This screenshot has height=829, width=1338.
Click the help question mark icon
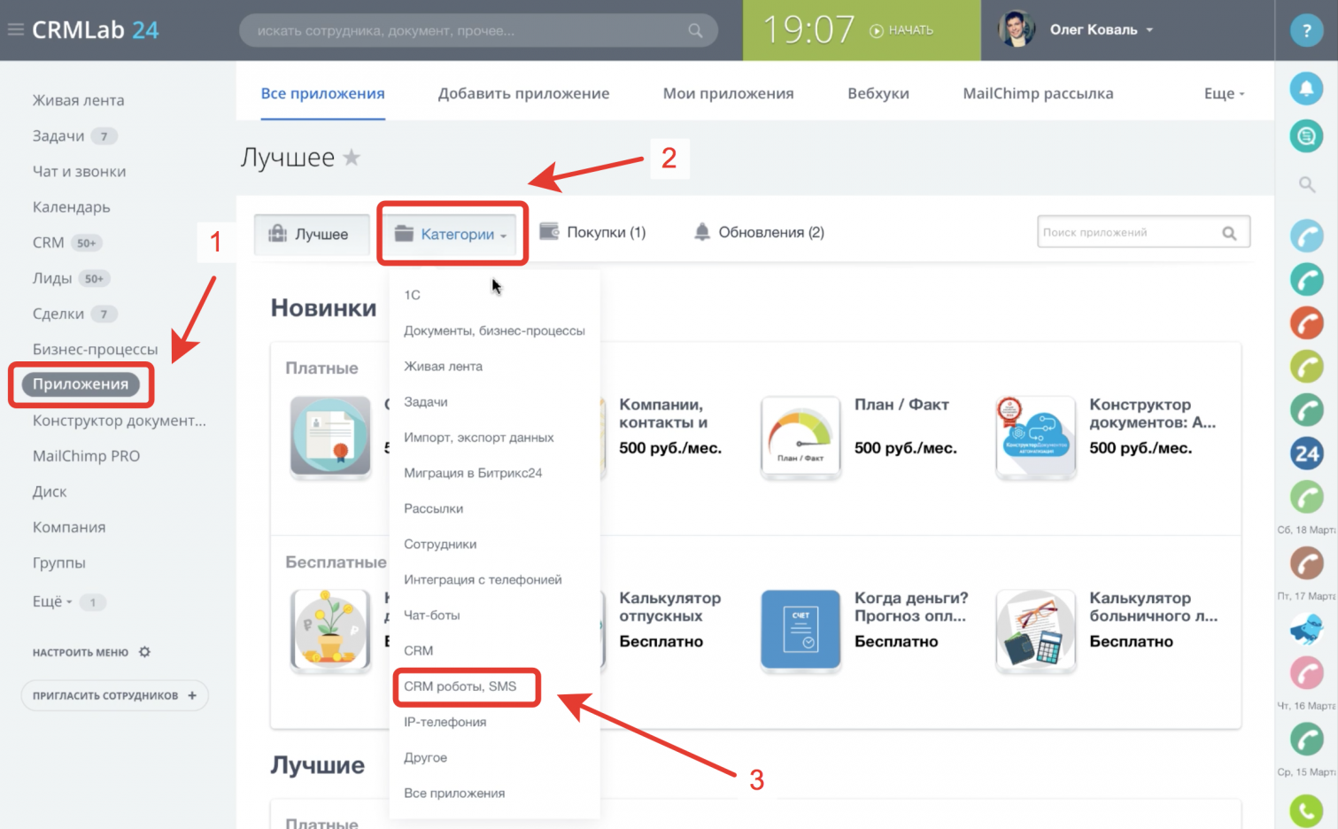[x=1306, y=30]
